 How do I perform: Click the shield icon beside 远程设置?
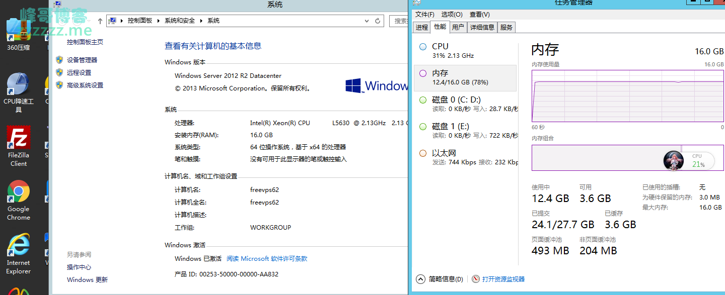(59, 72)
